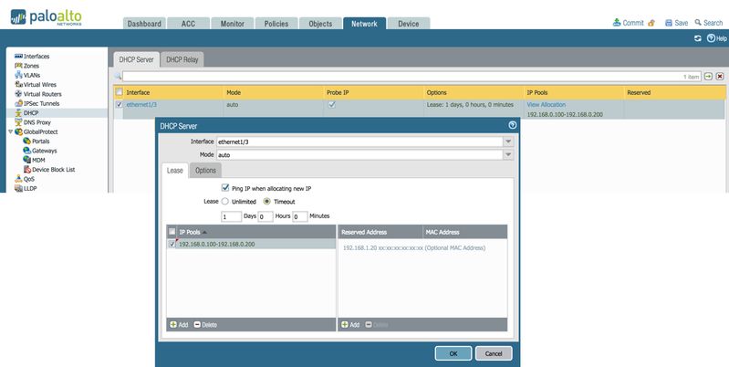Toggle the Probe IP checkbox for ethernet1/3

331,105
